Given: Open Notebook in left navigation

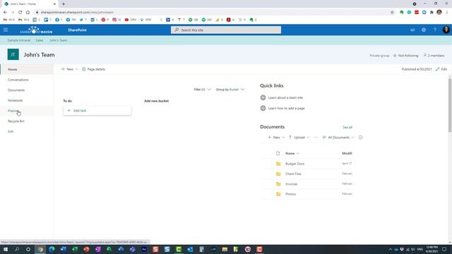Looking at the screenshot, I should pos(16,100).
